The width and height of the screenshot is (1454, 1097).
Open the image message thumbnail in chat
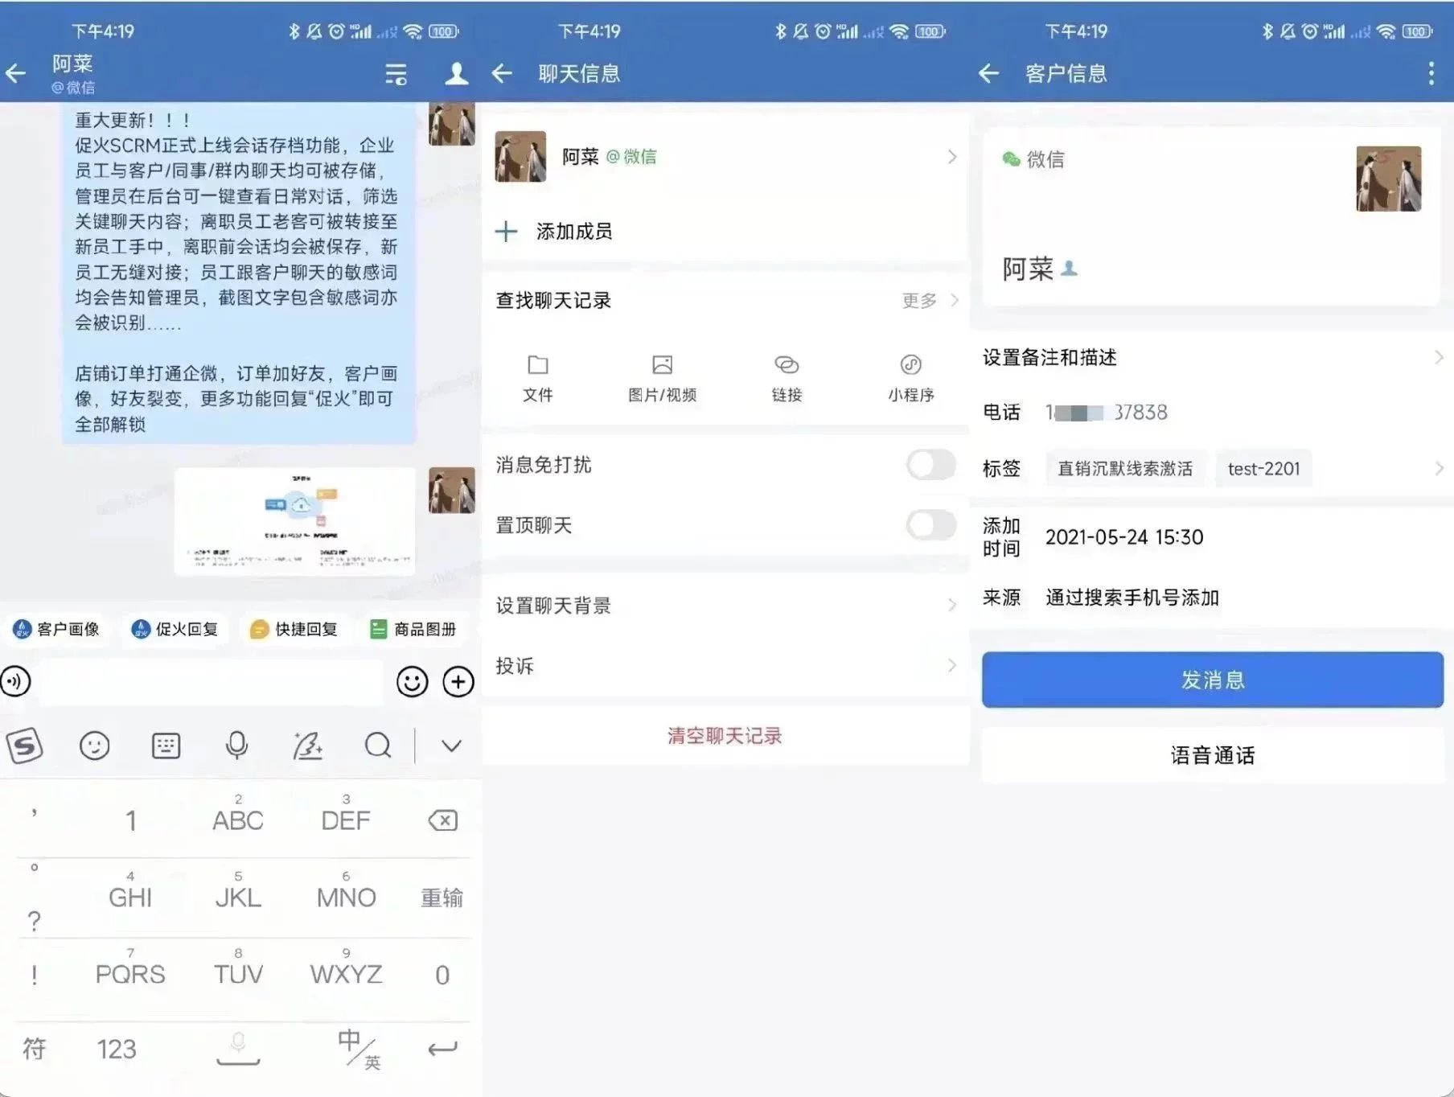(294, 521)
